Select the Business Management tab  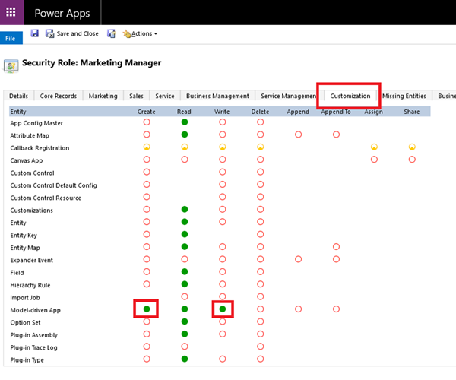[x=217, y=97]
